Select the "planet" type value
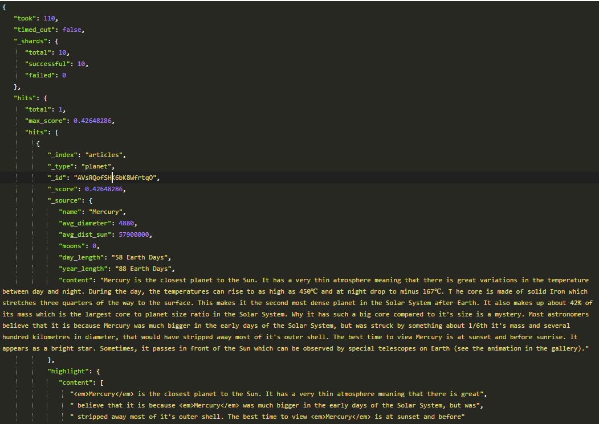This screenshot has height=424, width=599. pos(97,166)
